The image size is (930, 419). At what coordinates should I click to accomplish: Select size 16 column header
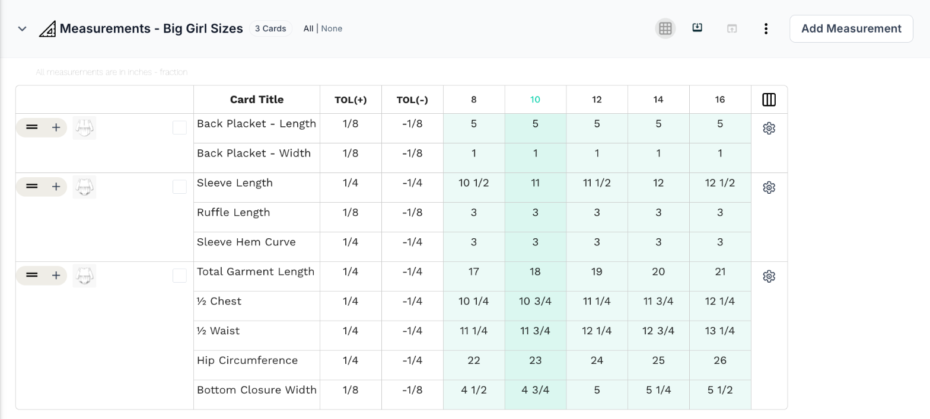click(x=720, y=100)
